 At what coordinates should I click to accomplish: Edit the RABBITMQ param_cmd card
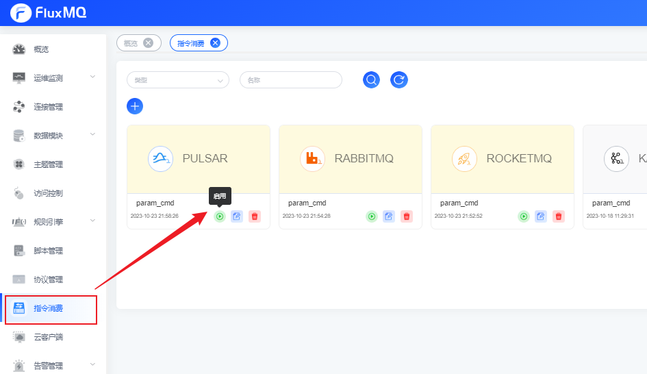(x=389, y=216)
